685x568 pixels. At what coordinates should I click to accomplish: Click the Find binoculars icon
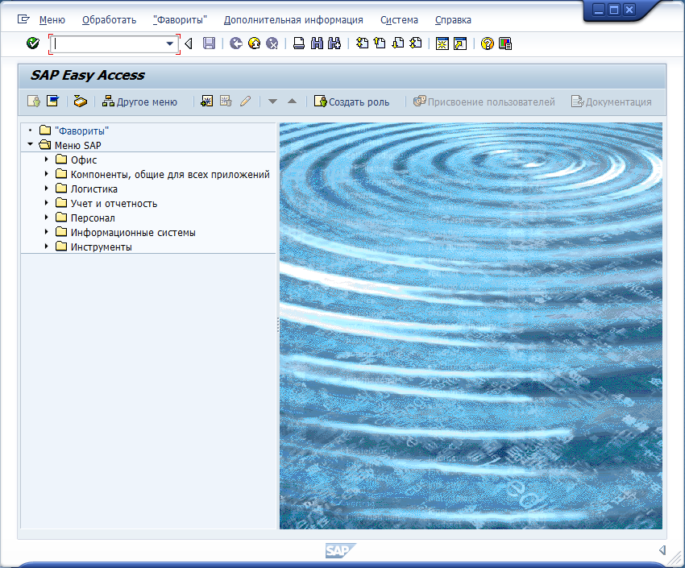(x=317, y=44)
